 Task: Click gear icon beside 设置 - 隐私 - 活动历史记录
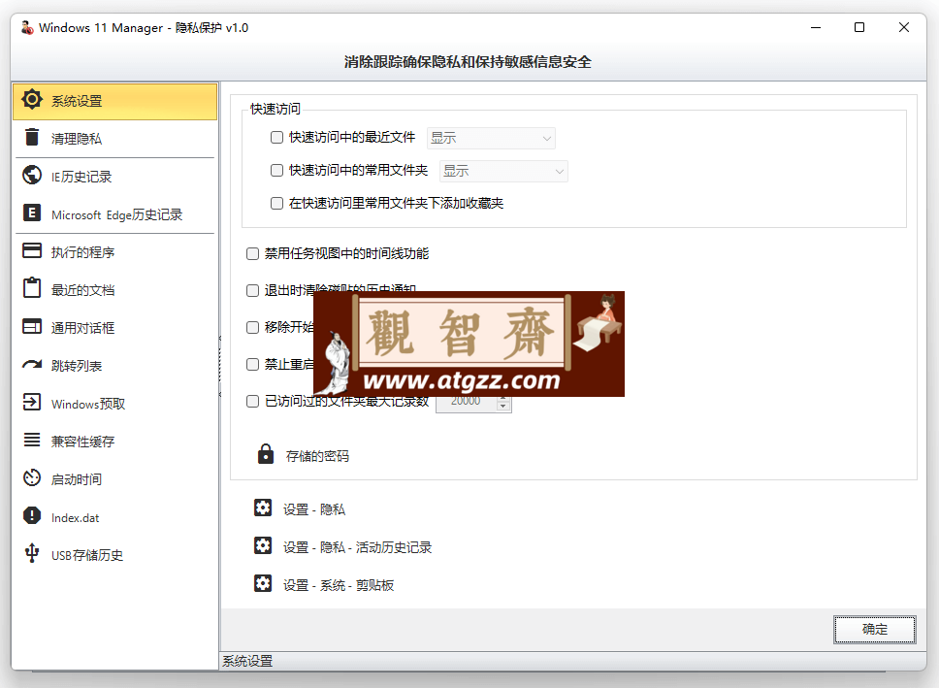point(263,545)
